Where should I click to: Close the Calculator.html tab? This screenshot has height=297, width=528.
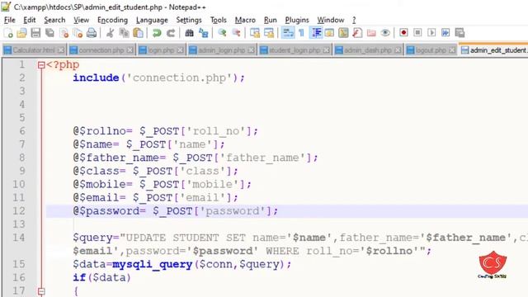60,50
